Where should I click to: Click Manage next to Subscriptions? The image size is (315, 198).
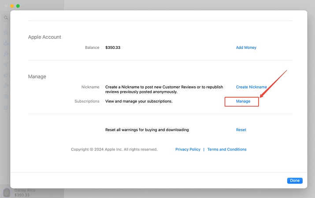[243, 101]
